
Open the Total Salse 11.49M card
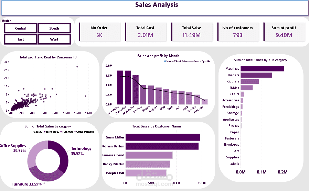pyautogui.click(x=192, y=32)
